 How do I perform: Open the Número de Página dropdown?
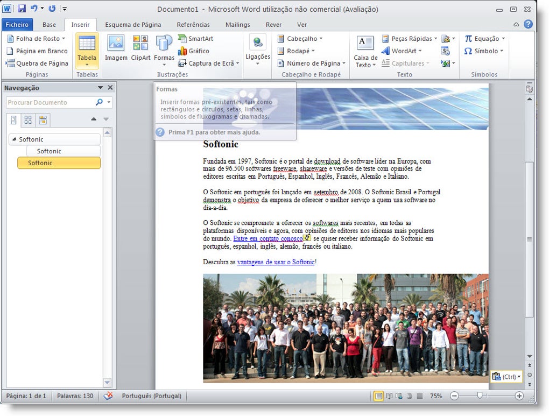[x=312, y=64]
